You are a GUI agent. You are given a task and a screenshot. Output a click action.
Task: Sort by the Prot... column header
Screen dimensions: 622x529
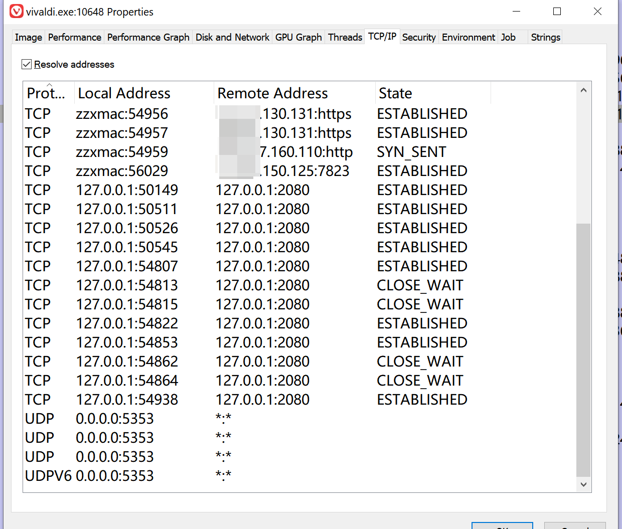click(x=49, y=93)
